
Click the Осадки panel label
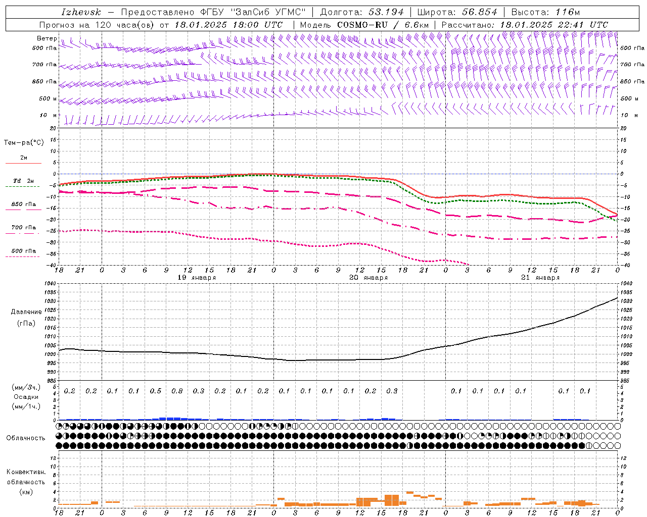(x=26, y=397)
